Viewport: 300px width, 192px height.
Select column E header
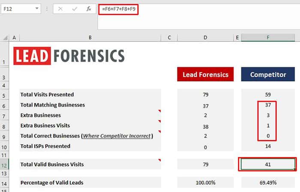coord(237,38)
